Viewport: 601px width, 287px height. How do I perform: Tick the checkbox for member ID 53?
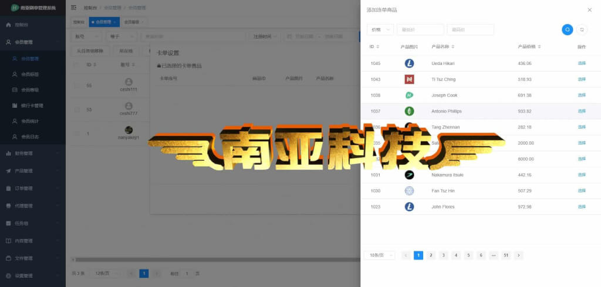coord(77,110)
